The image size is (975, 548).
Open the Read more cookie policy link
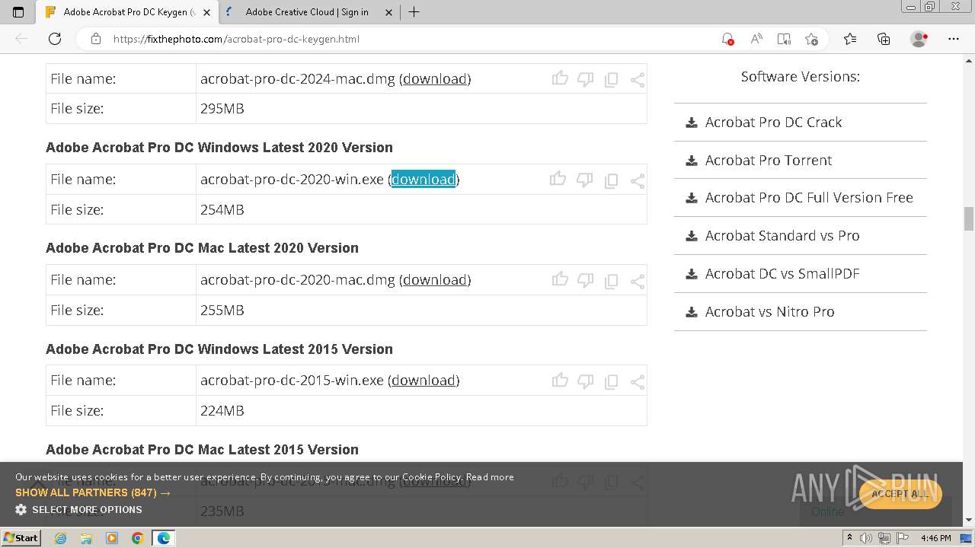click(490, 477)
